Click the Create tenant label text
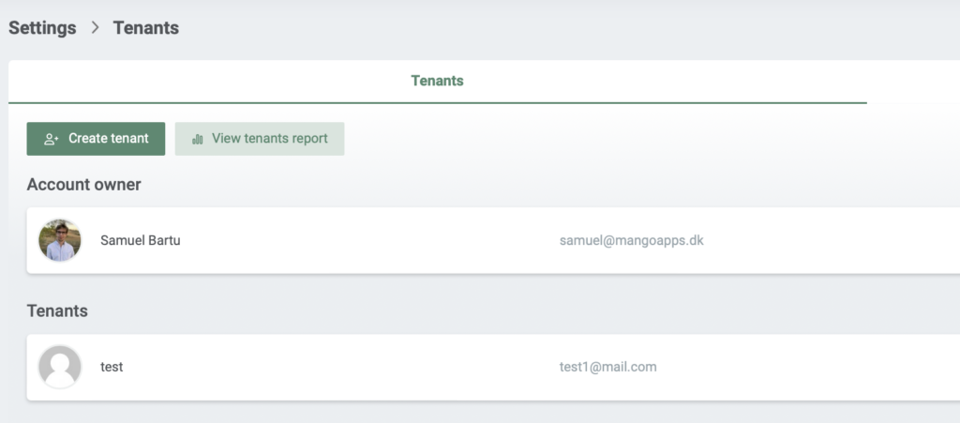The width and height of the screenshot is (960, 423). (109, 139)
